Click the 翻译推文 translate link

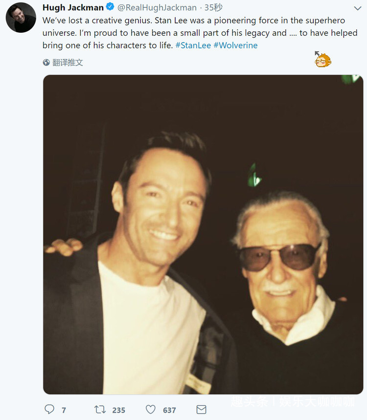click(x=68, y=63)
